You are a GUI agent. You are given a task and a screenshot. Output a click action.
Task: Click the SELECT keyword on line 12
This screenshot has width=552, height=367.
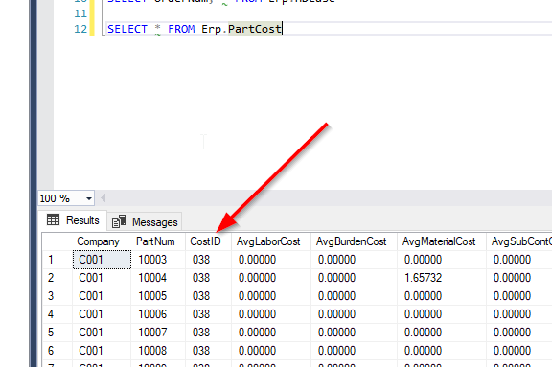[127, 29]
